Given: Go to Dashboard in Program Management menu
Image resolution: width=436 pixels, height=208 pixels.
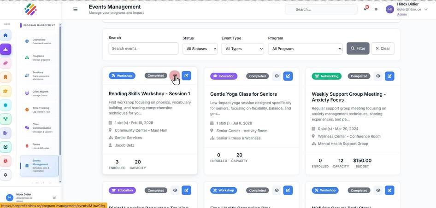Looking at the screenshot, I should coord(40,41).
